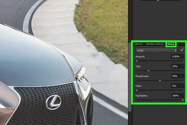Open the Motion Effects tab
This screenshot has width=187, height=125.
(155, 44)
